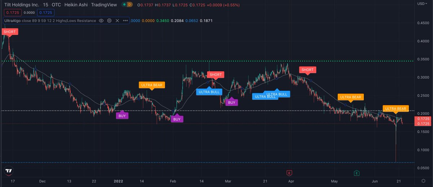Click the red earnings E marker
This screenshot has height=187, width=433.
click(289, 173)
